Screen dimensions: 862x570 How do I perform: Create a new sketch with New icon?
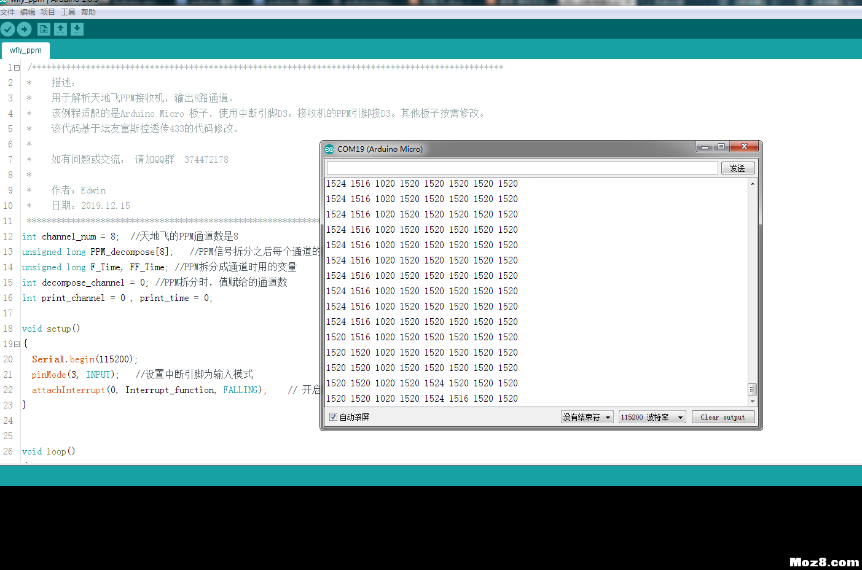click(x=44, y=29)
